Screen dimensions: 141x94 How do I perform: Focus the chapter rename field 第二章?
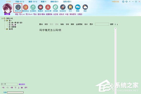pyautogui.click(x=9, y=84)
